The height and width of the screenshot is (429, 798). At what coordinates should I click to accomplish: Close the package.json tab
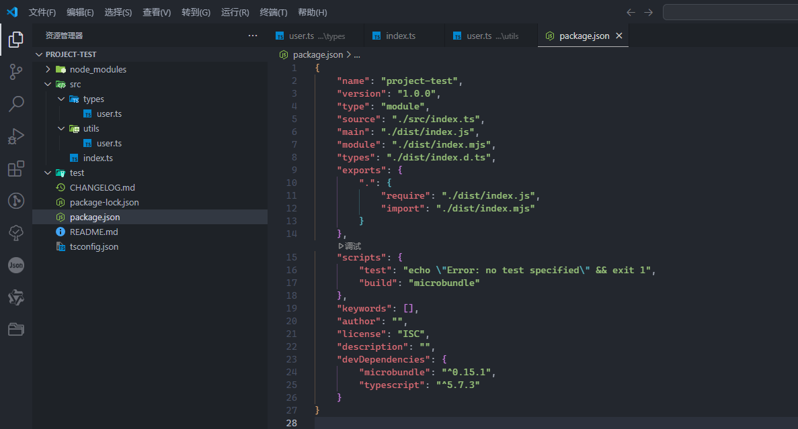619,36
